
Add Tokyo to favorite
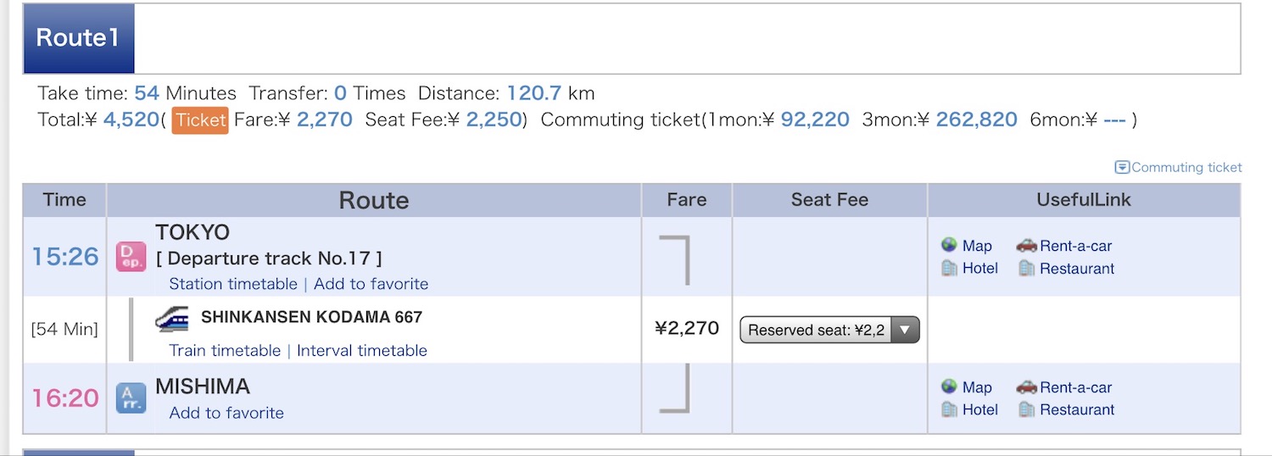[x=371, y=284]
